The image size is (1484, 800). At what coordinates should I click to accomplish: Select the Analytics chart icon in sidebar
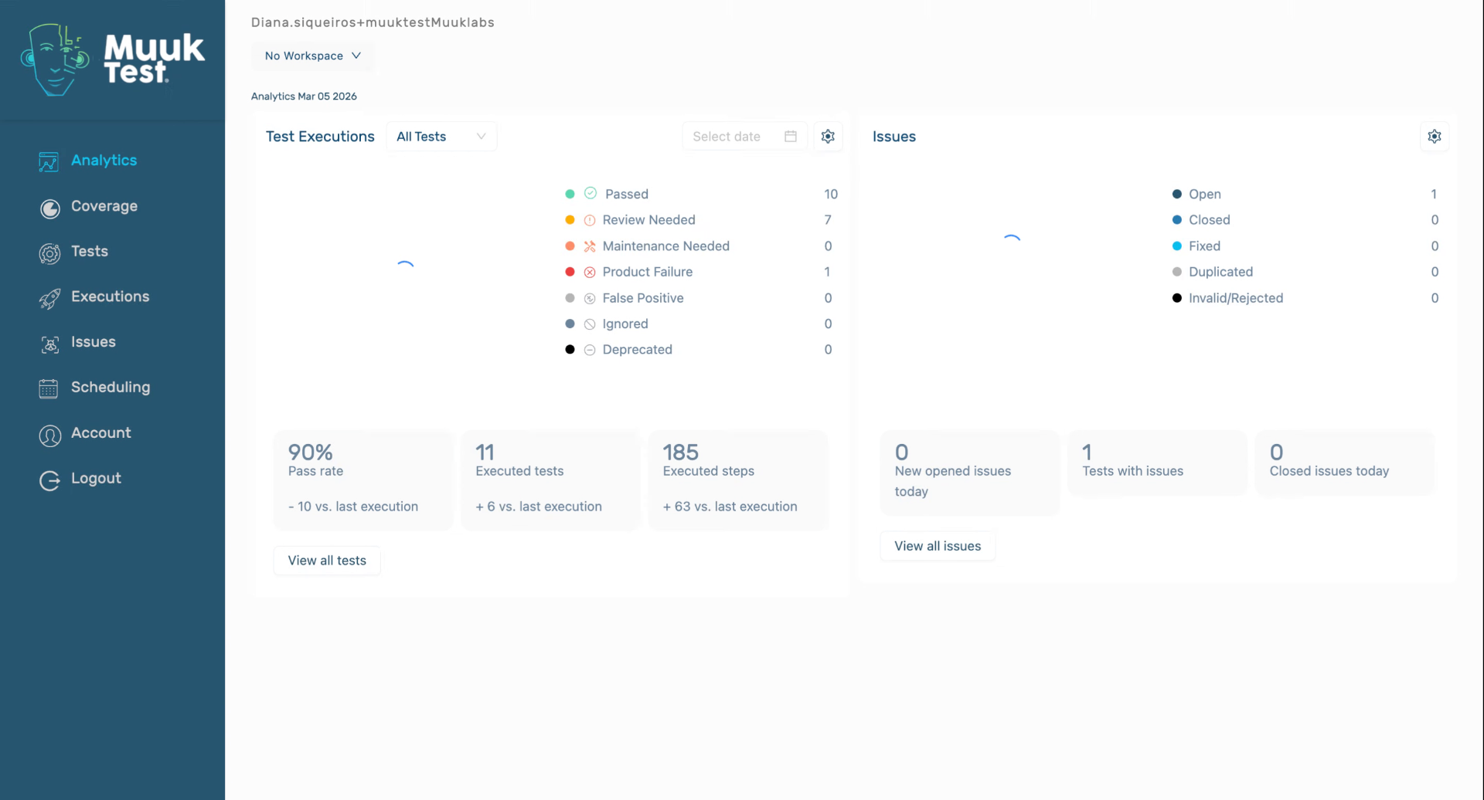click(x=49, y=161)
